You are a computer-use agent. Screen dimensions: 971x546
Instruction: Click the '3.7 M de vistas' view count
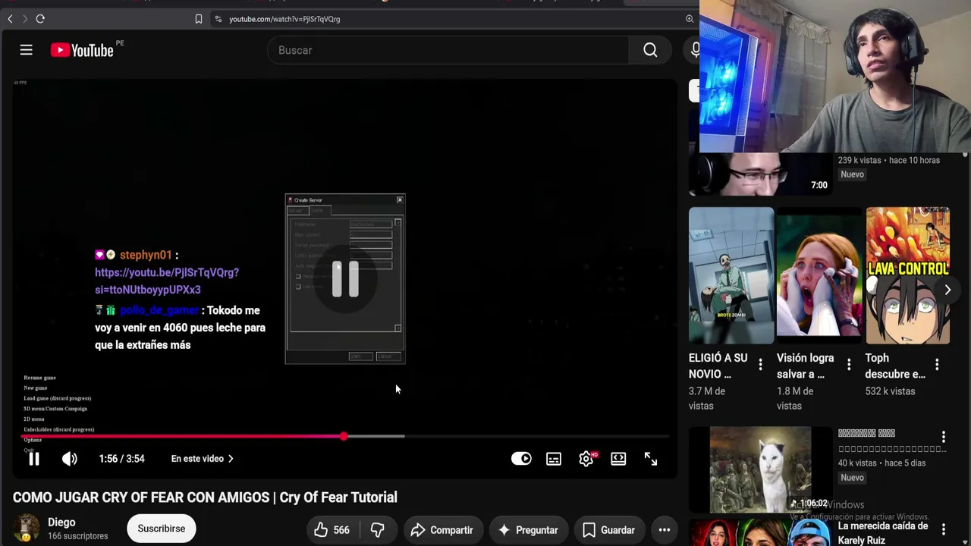click(x=707, y=398)
